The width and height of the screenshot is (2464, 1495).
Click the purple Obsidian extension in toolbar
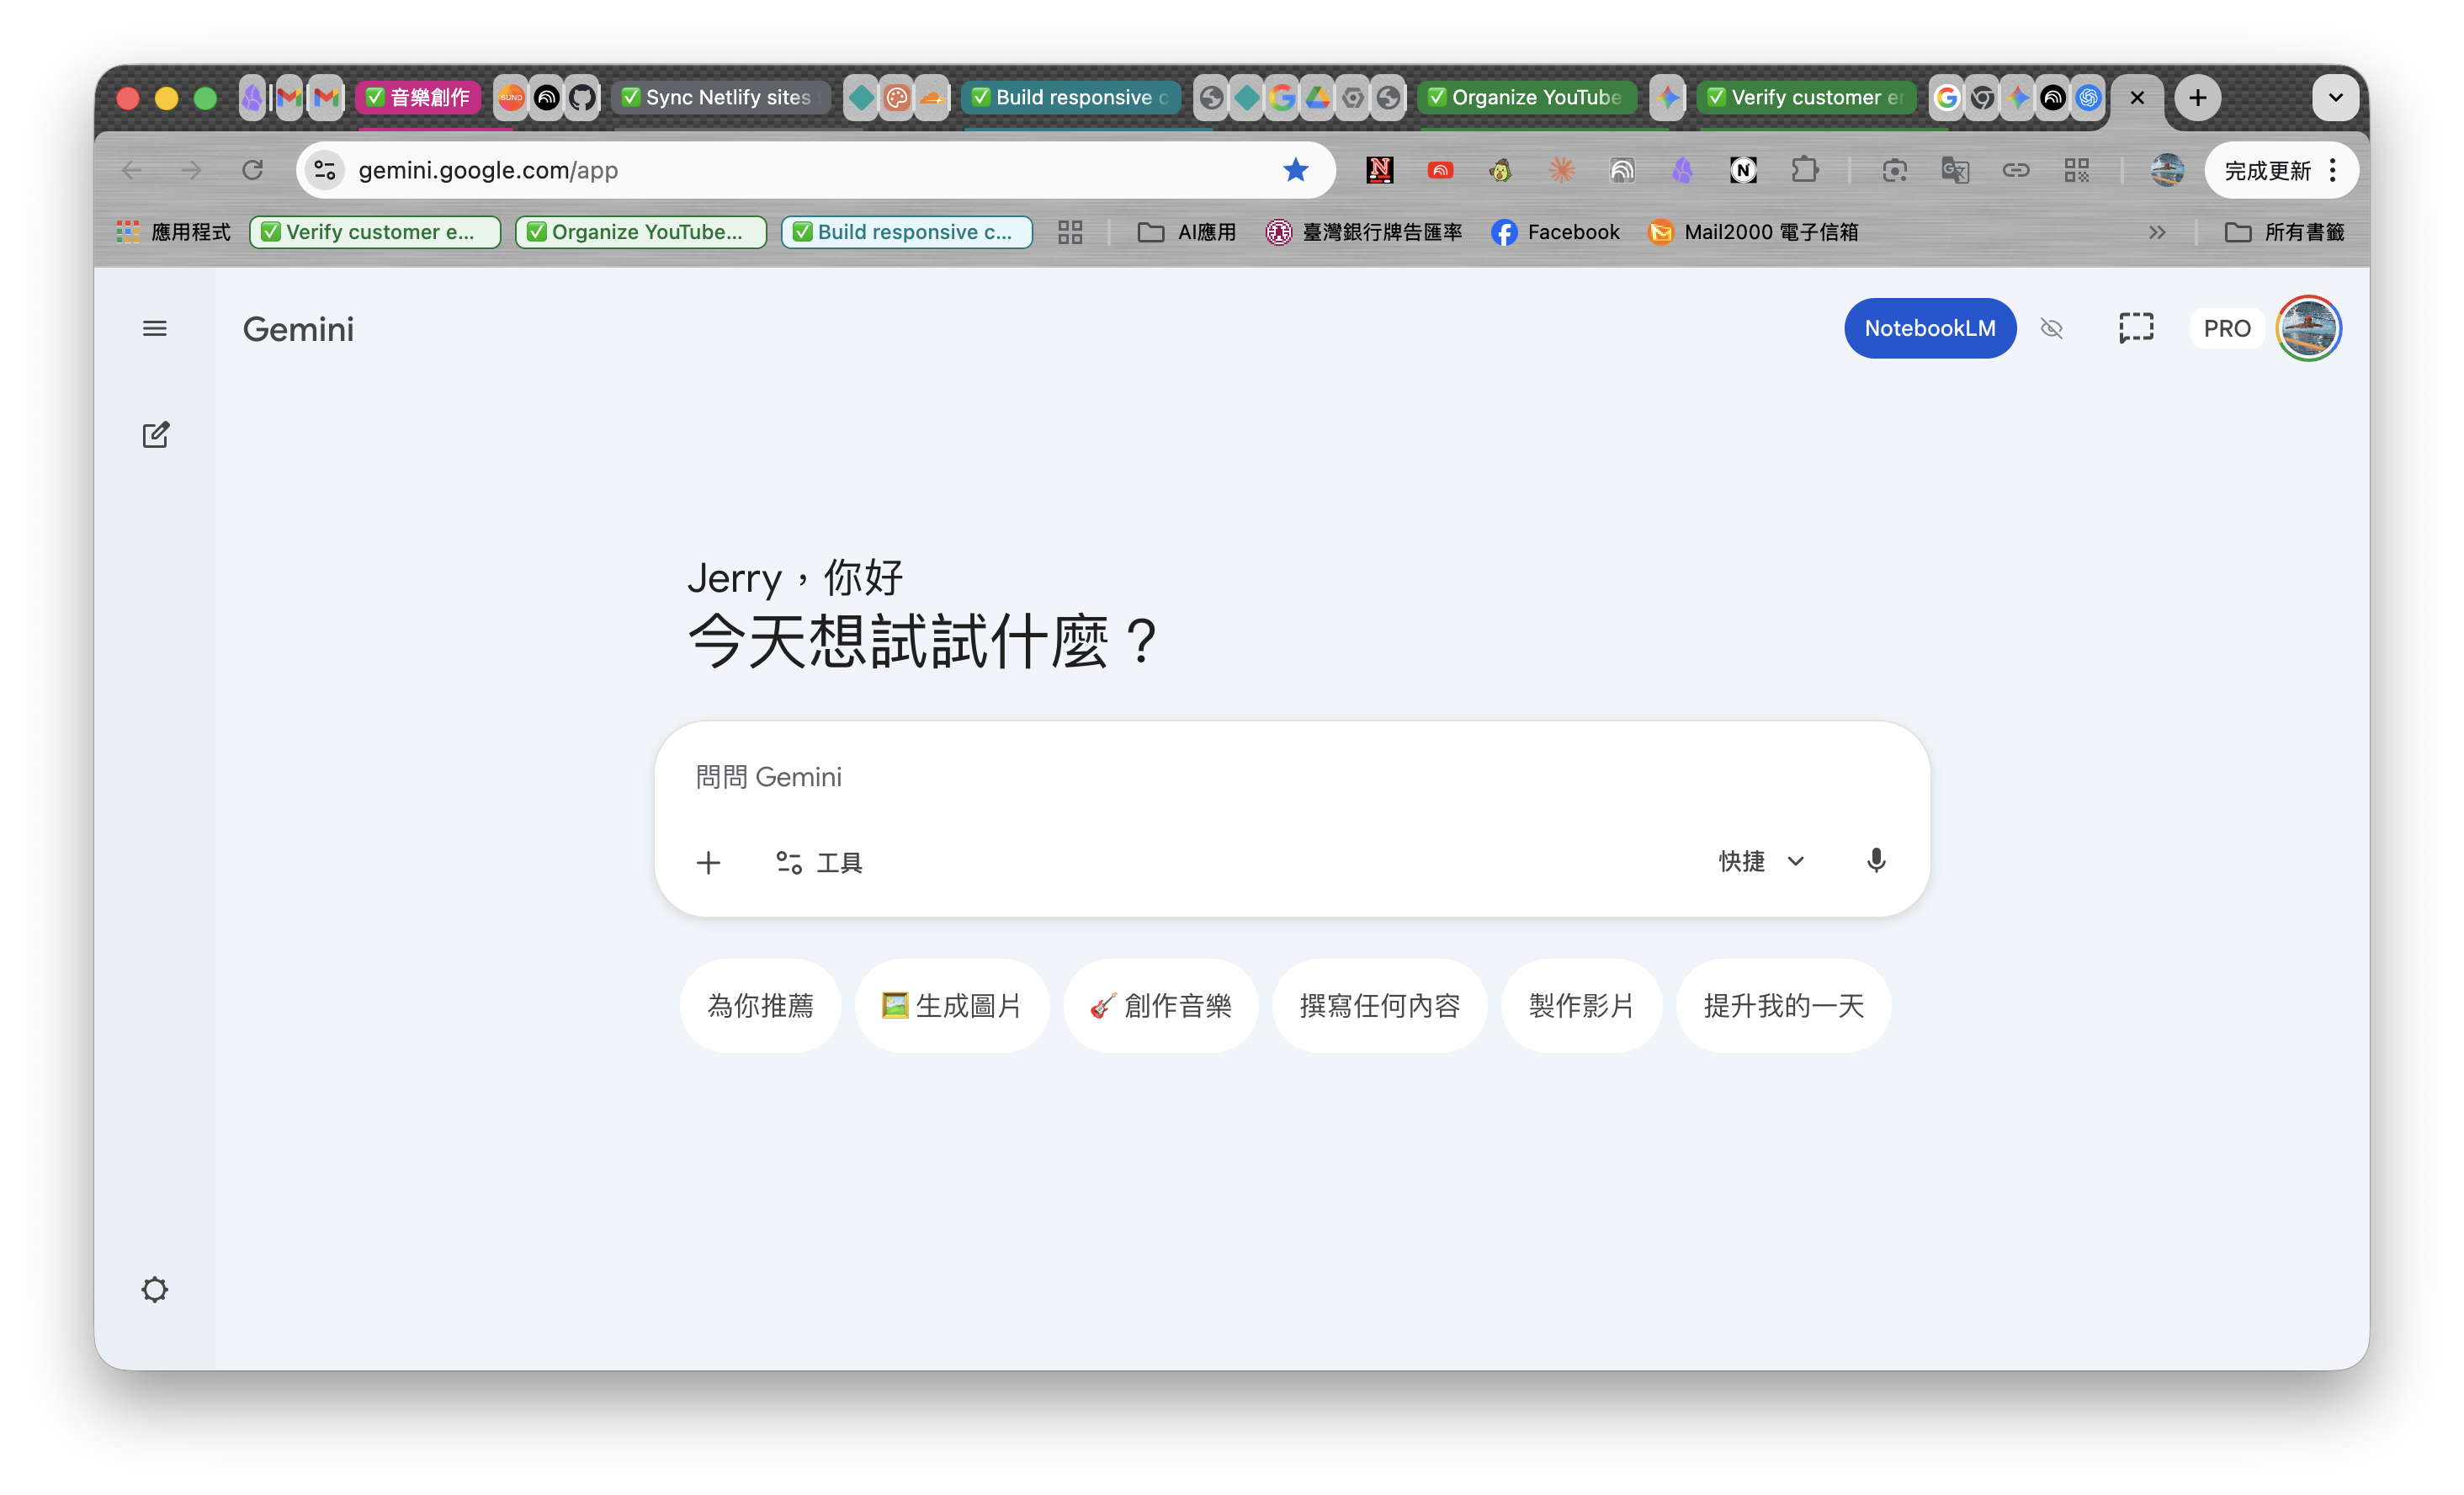click(1683, 170)
